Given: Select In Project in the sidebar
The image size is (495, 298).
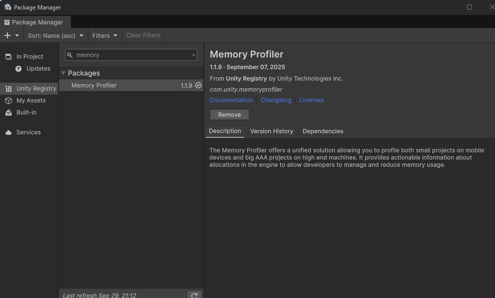Looking at the screenshot, I should tap(29, 57).
